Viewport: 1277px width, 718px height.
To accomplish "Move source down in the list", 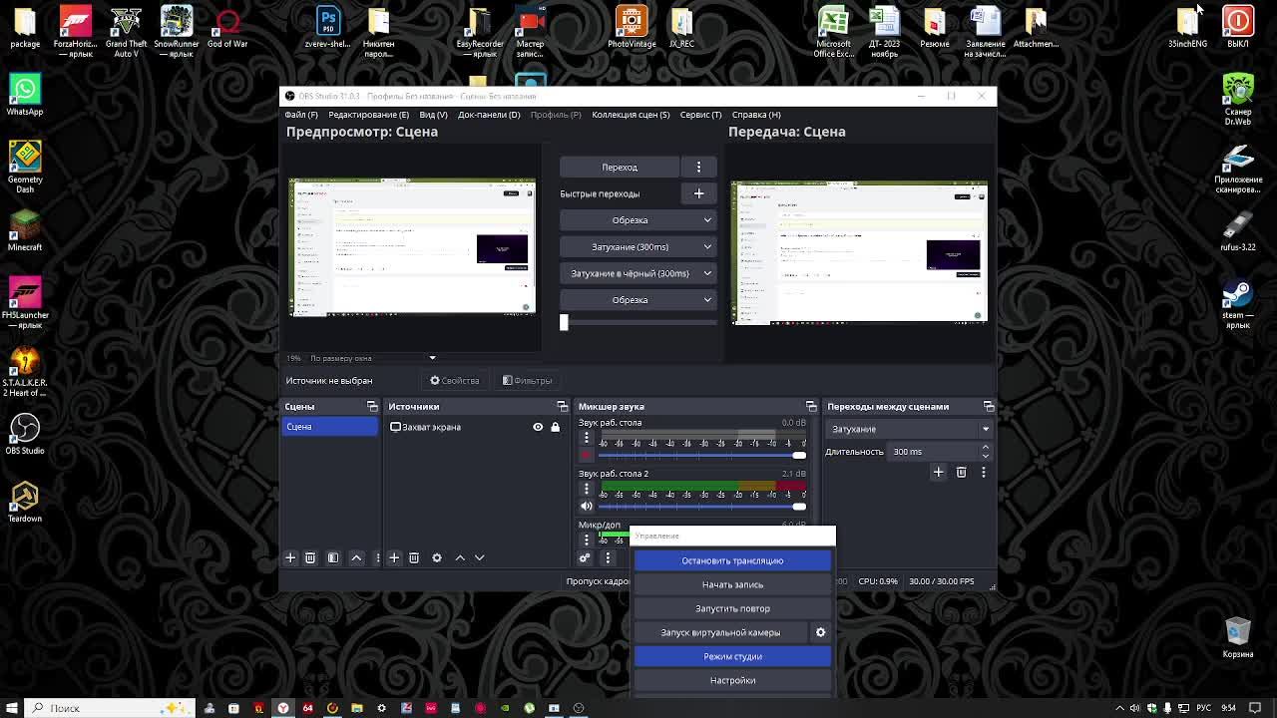I will 480,557.
